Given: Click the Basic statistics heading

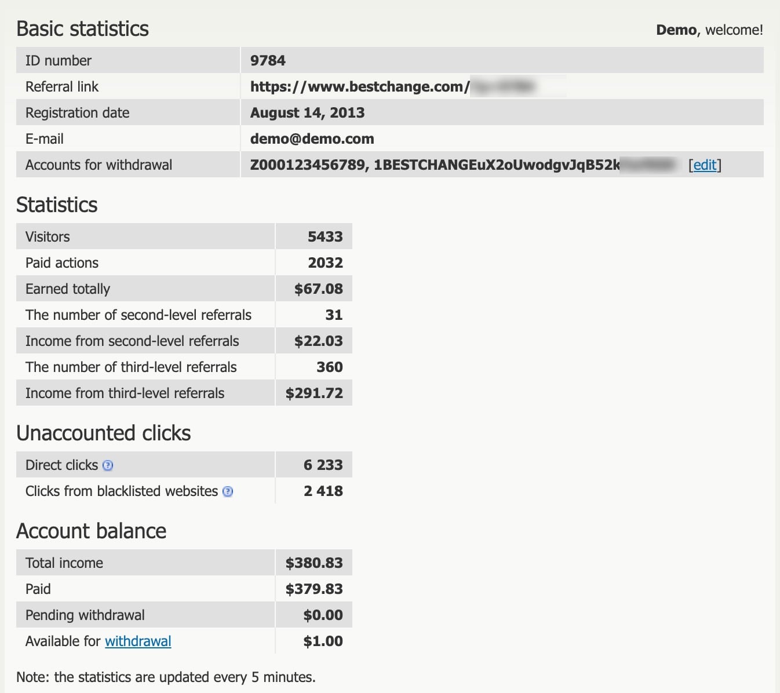Looking at the screenshot, I should pos(82,29).
